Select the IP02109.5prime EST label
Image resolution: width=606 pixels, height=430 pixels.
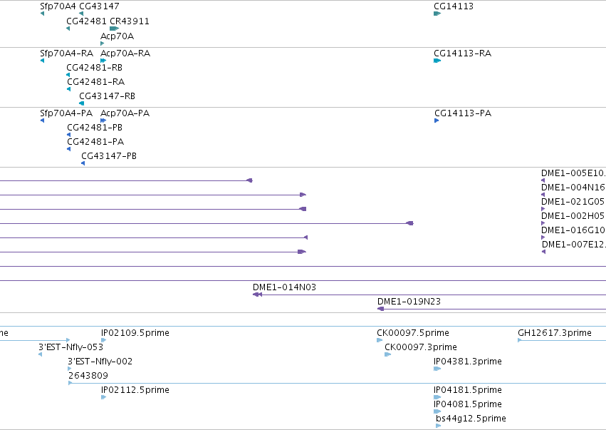[135, 333]
